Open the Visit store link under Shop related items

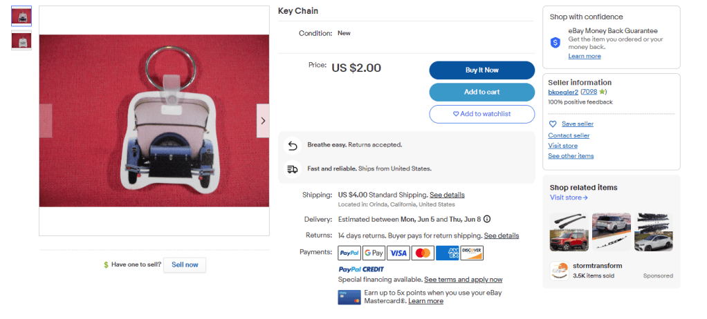pos(569,197)
